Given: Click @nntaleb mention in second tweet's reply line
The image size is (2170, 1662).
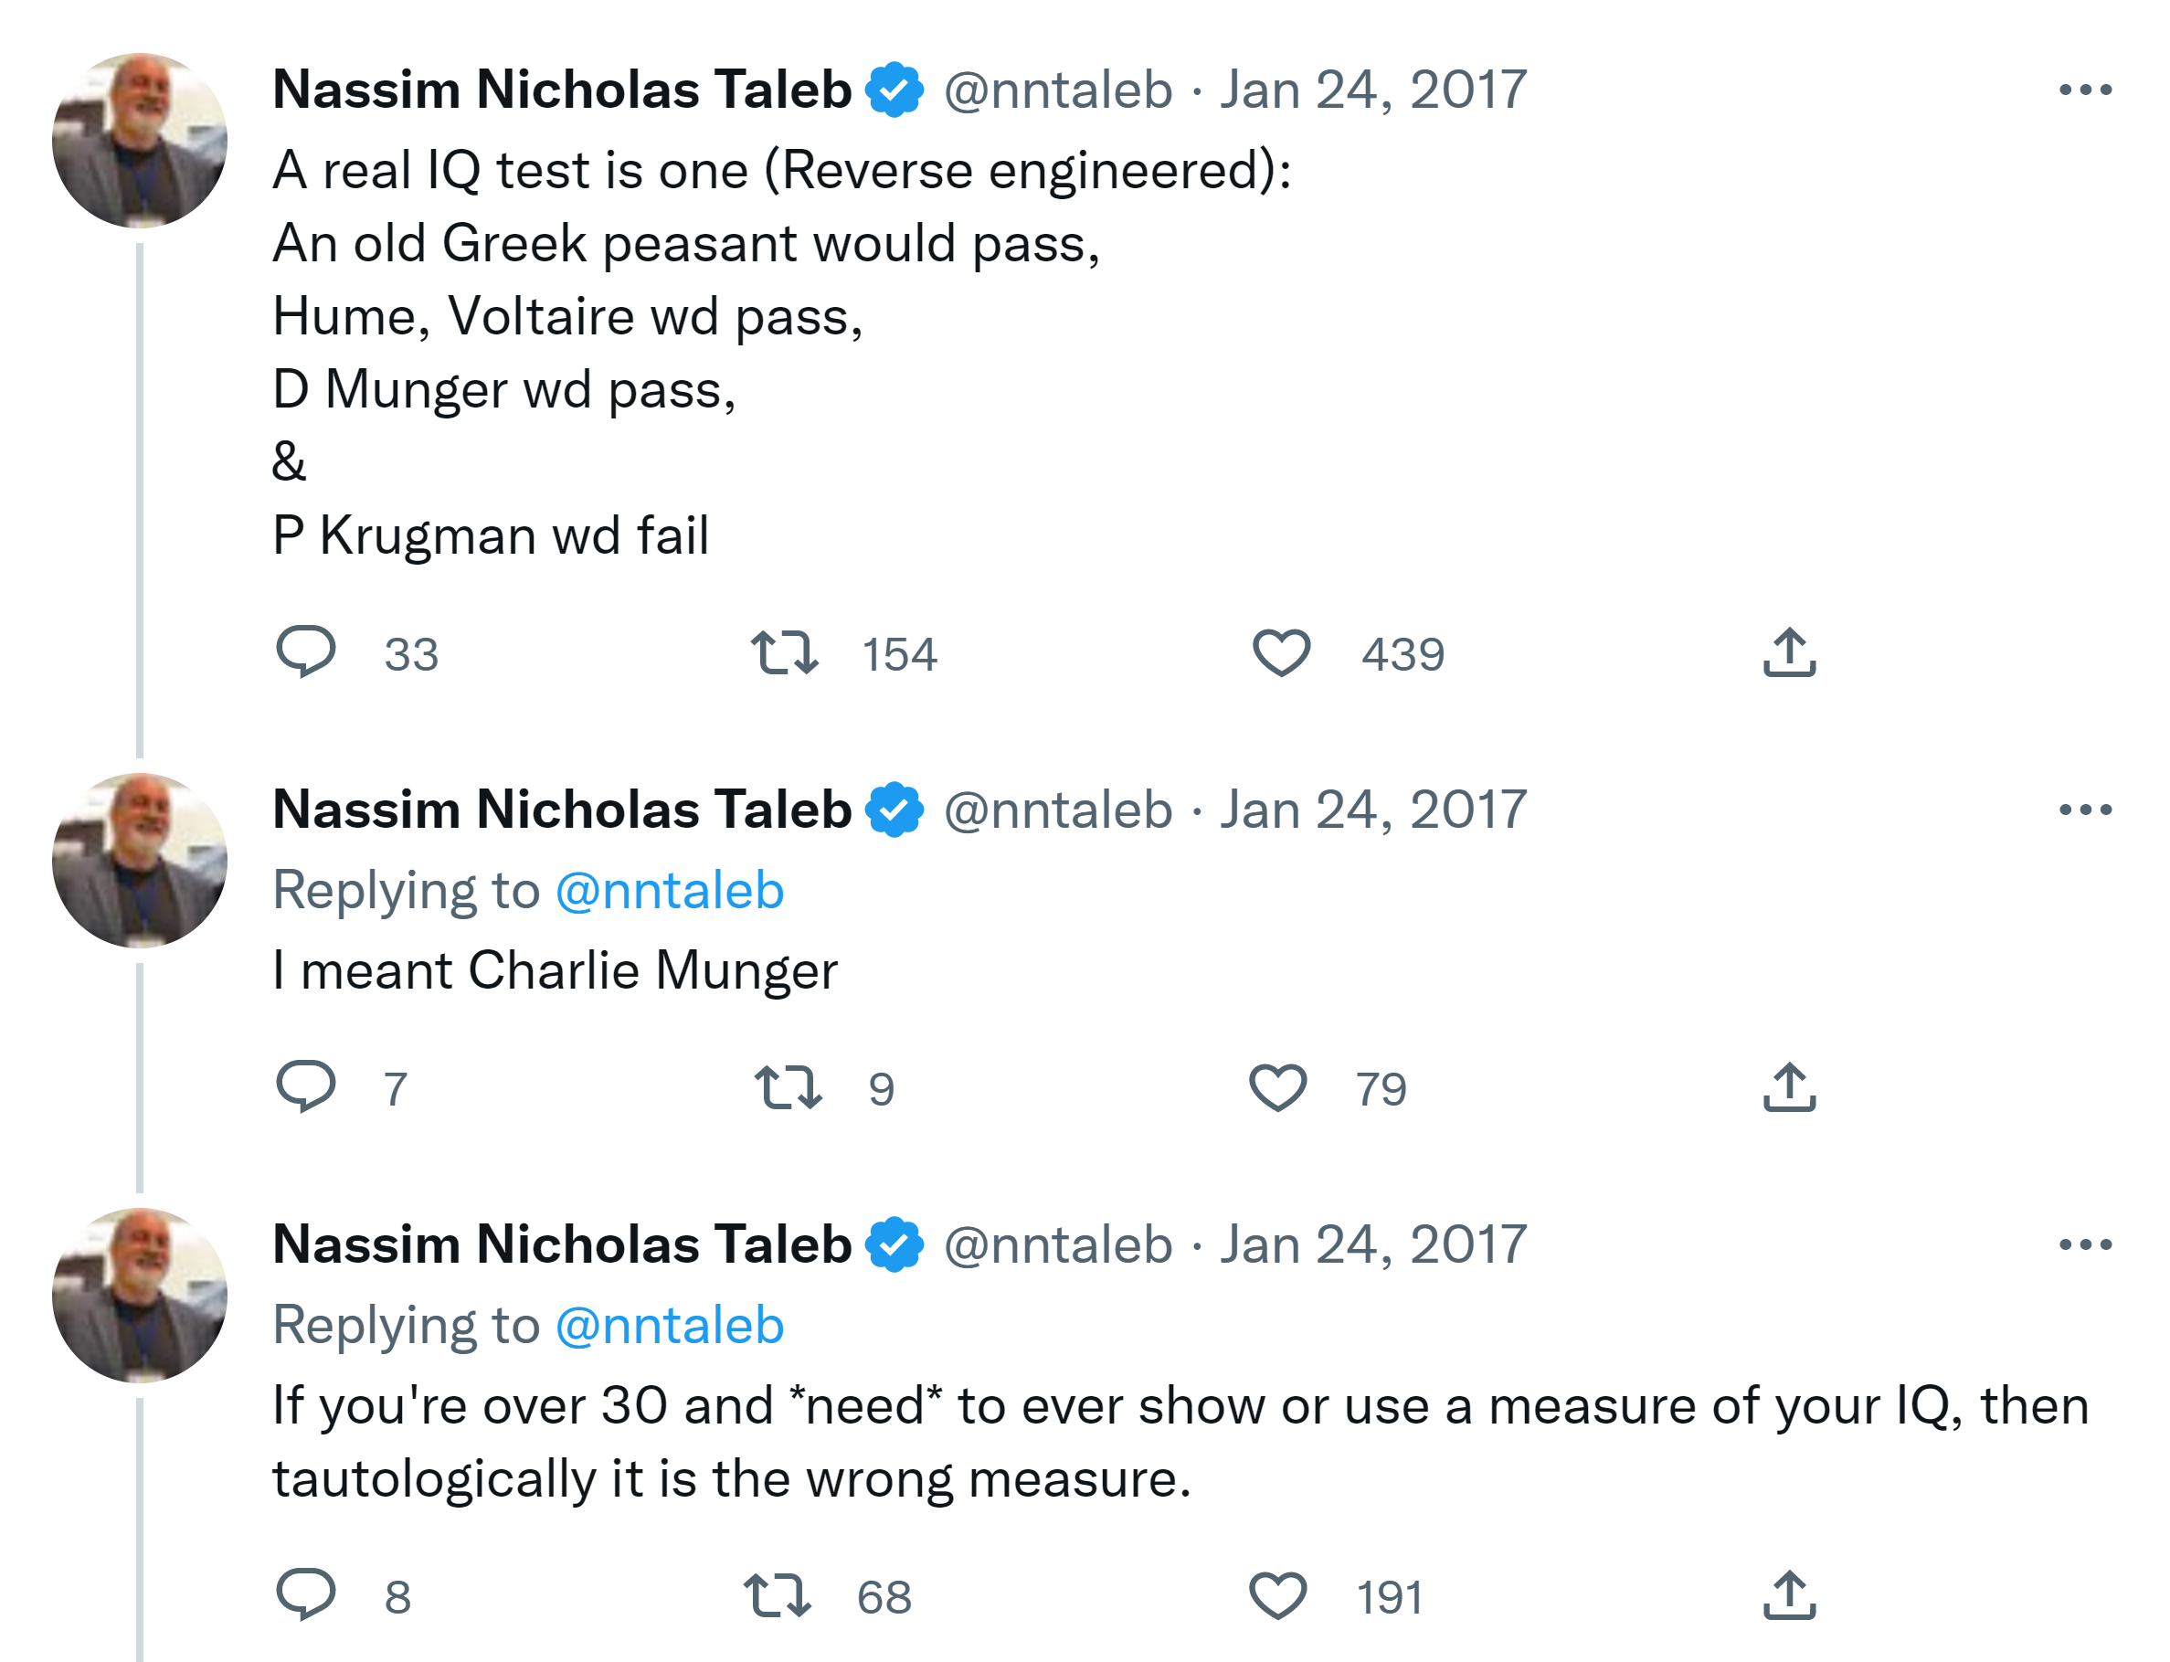Looking at the screenshot, I should [x=670, y=890].
